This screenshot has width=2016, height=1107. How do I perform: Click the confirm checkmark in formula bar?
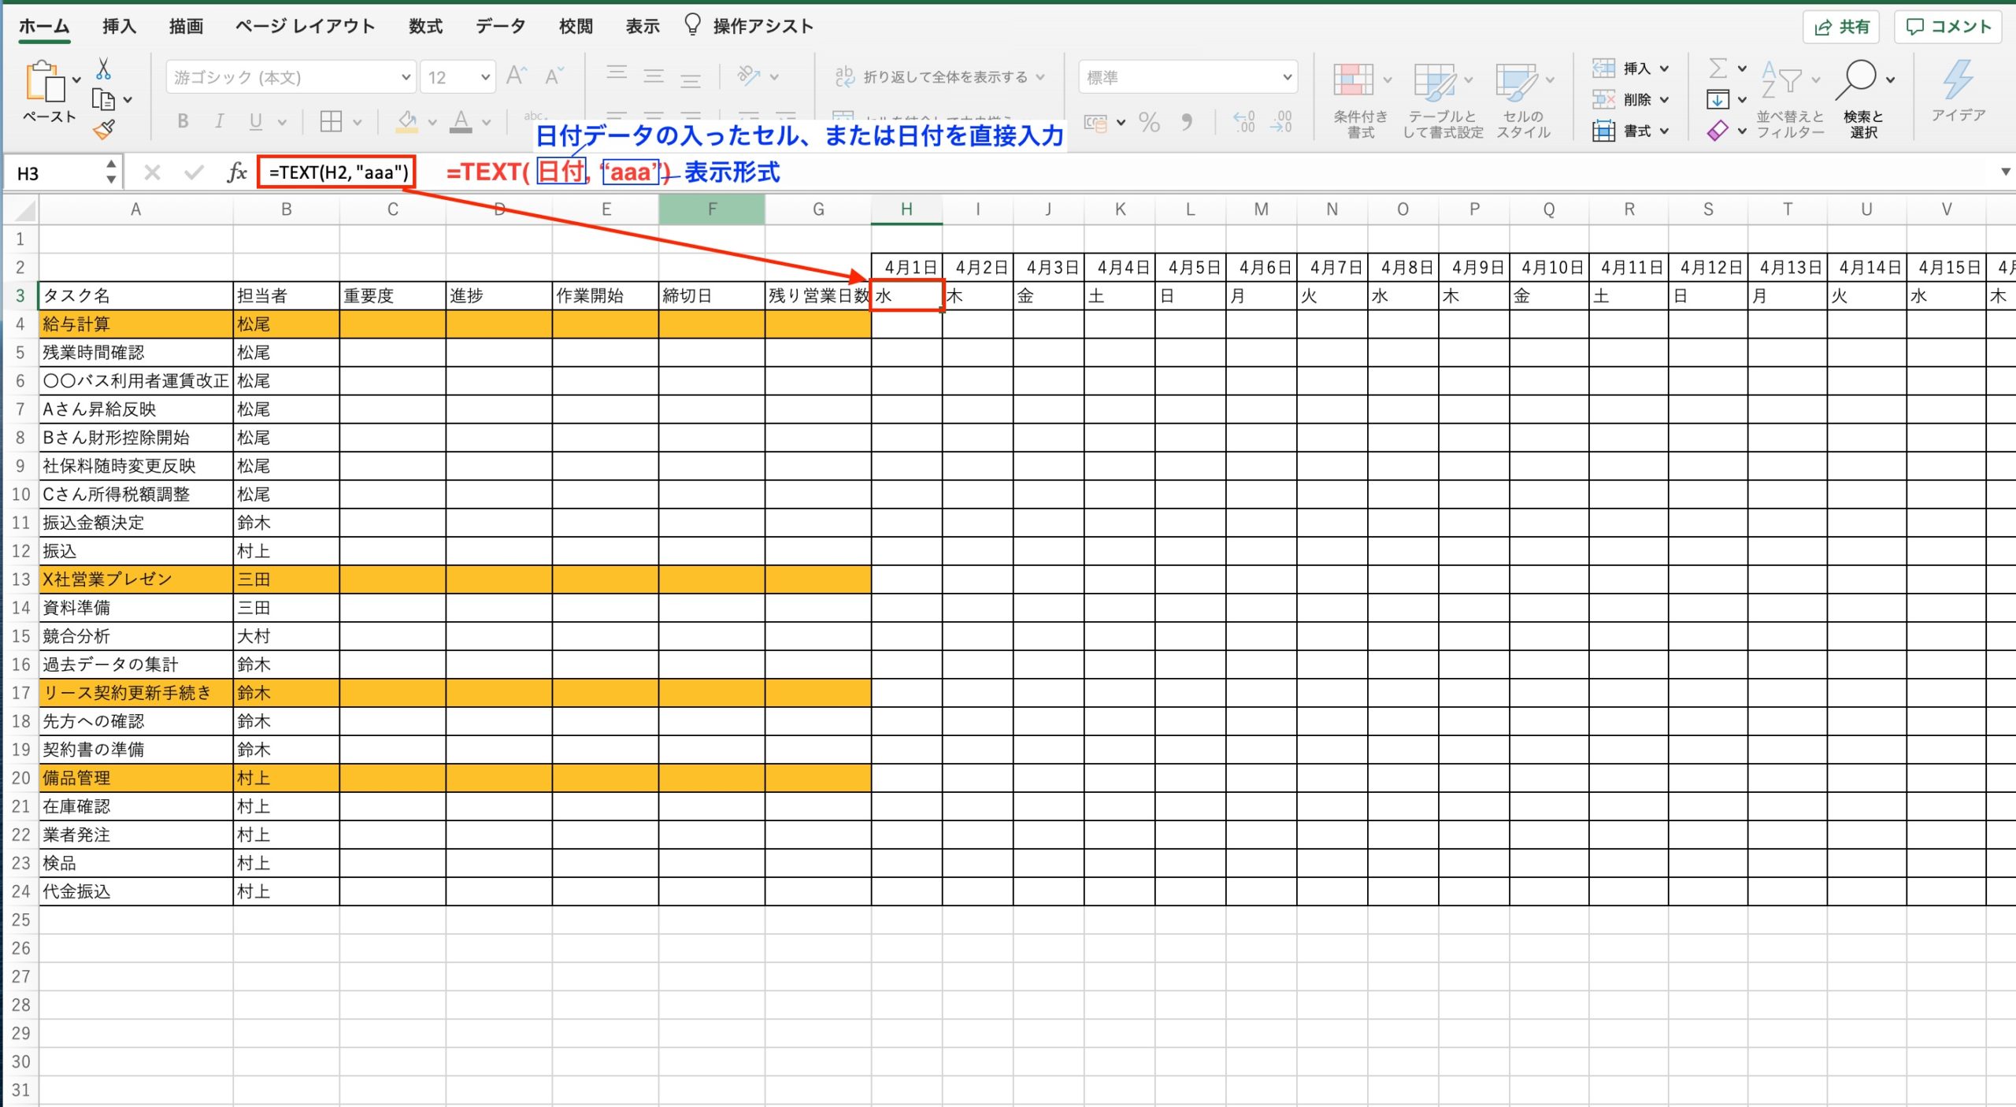pos(194,172)
